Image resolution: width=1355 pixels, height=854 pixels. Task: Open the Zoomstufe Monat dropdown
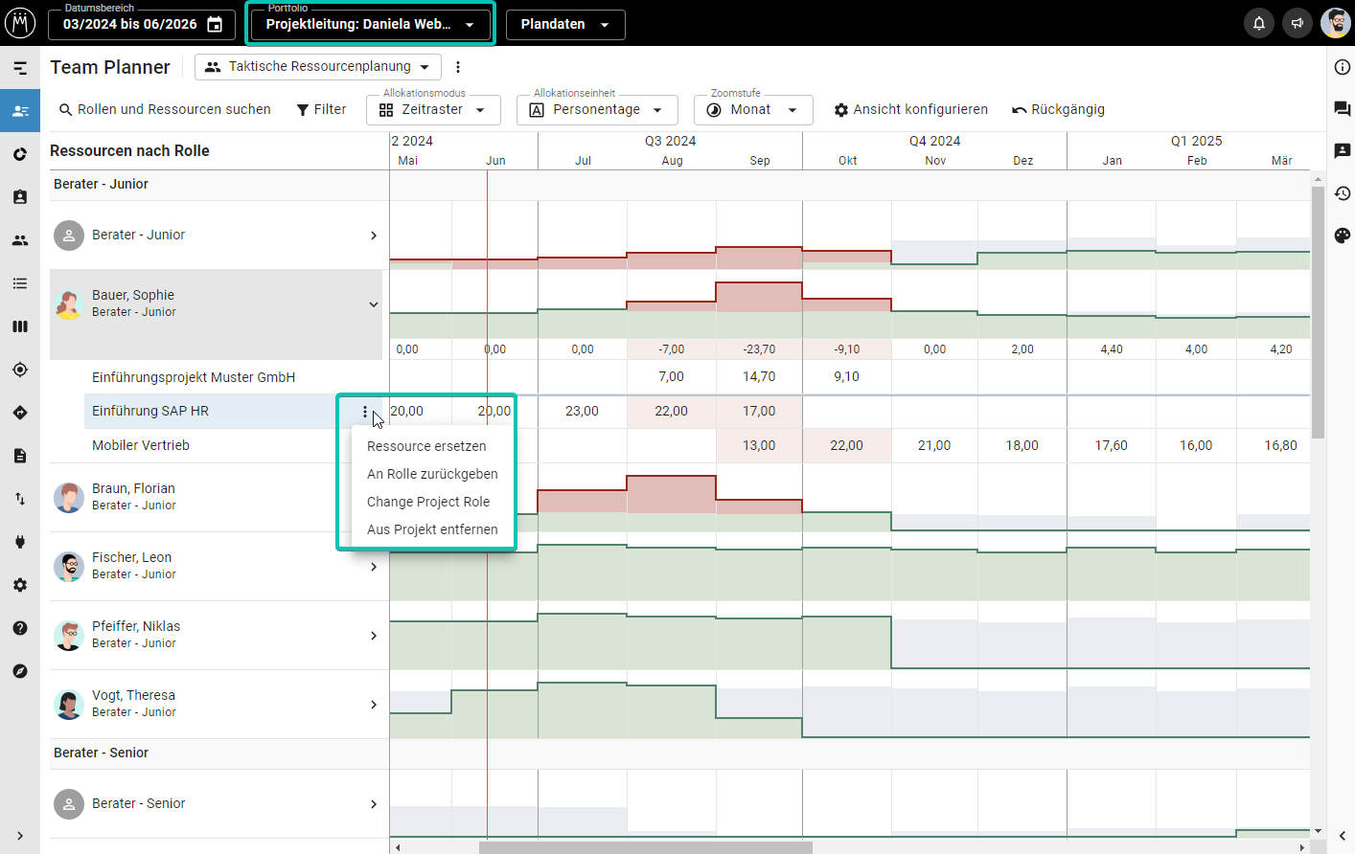(x=753, y=110)
